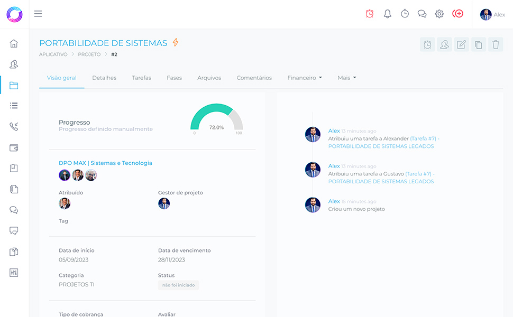
Task: Click the Atribuído user avatar
Action: tap(65, 203)
